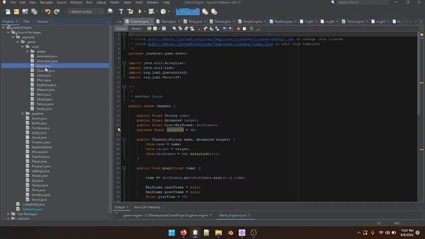The width and height of the screenshot is (425, 239).
Task: Select Material.java in project tree
Action: point(46,90)
